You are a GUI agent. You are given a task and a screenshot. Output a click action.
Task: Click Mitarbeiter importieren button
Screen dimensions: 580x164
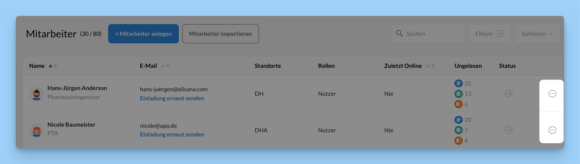pos(220,34)
